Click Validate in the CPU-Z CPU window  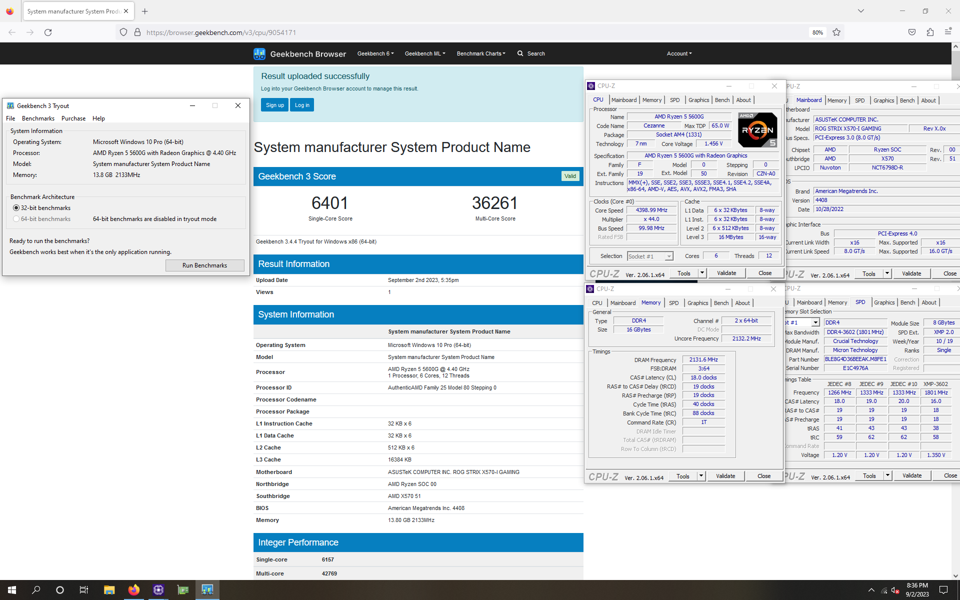tap(726, 273)
